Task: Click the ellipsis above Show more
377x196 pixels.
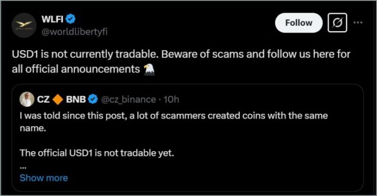Action: tap(23, 166)
